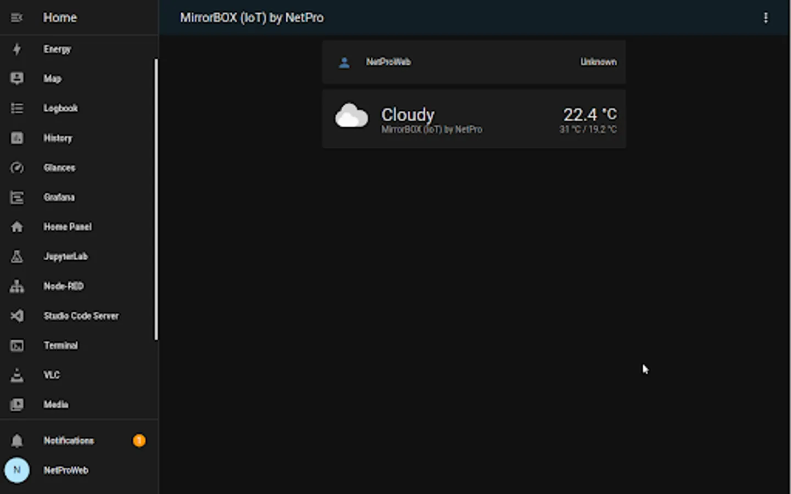Click the 22.4 °C temperature reading
791x494 pixels.
590,114
